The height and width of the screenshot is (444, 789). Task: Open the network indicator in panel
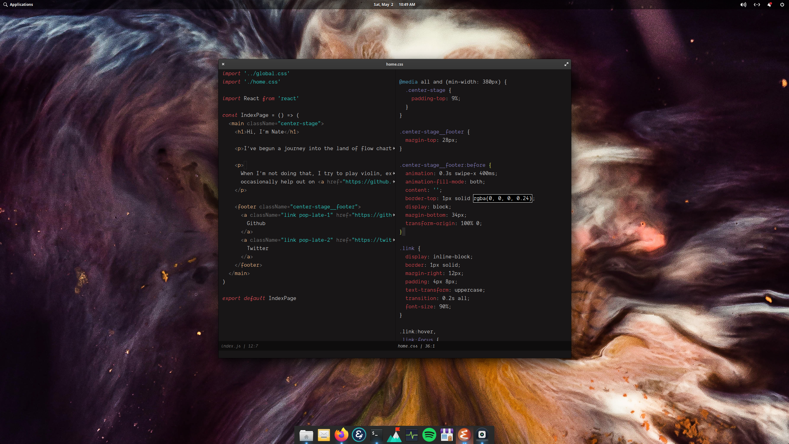pyautogui.click(x=757, y=5)
